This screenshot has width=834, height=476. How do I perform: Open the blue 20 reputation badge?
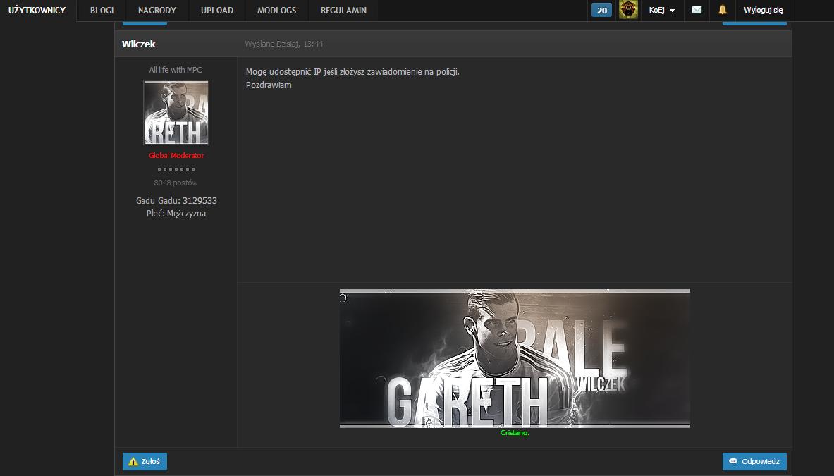tap(601, 10)
